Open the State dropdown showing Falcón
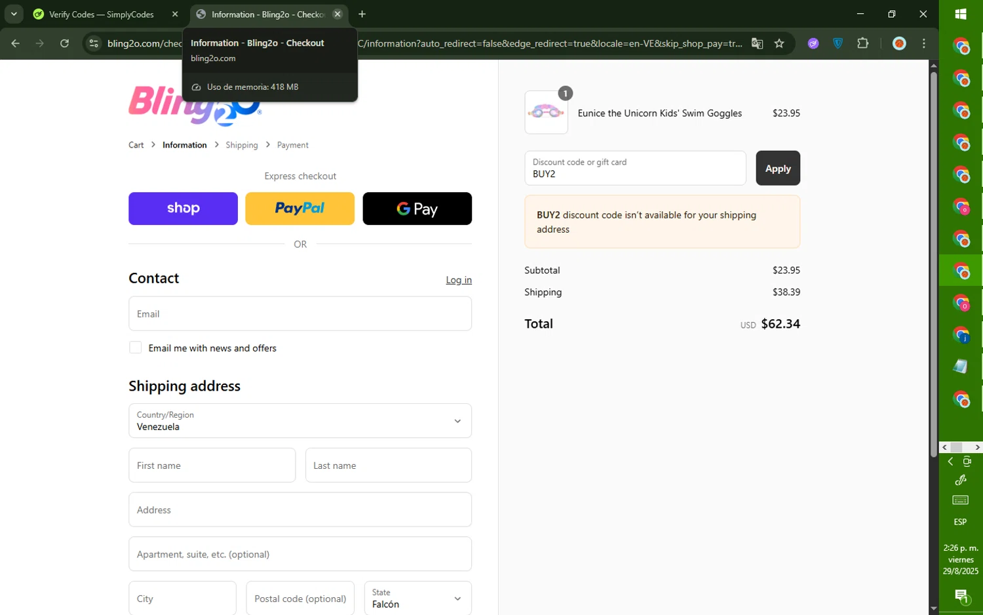 click(x=417, y=598)
